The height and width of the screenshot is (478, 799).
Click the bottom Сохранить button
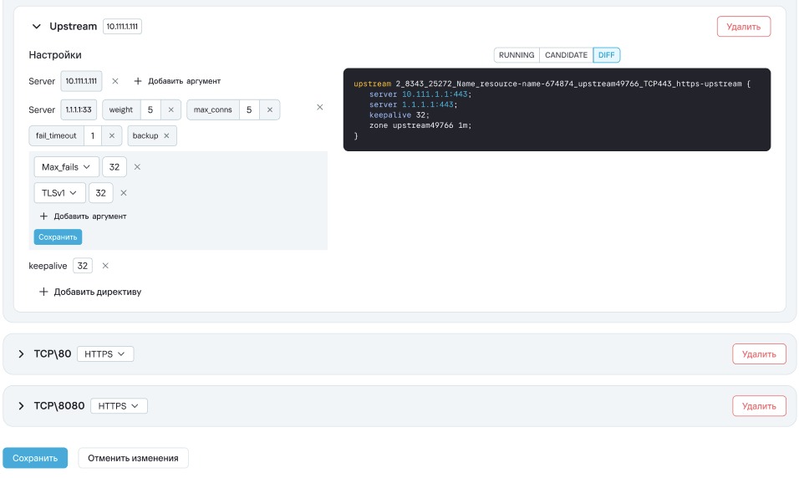click(x=35, y=458)
